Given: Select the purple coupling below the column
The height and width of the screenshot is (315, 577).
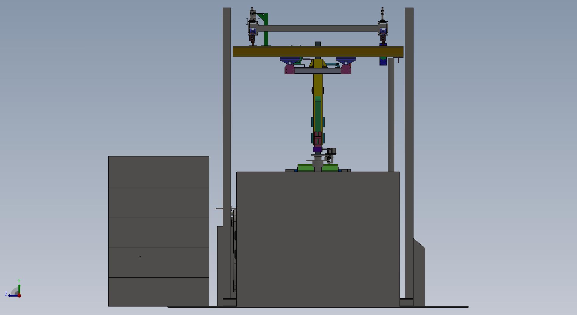Looking at the screenshot, I should 318,149.
